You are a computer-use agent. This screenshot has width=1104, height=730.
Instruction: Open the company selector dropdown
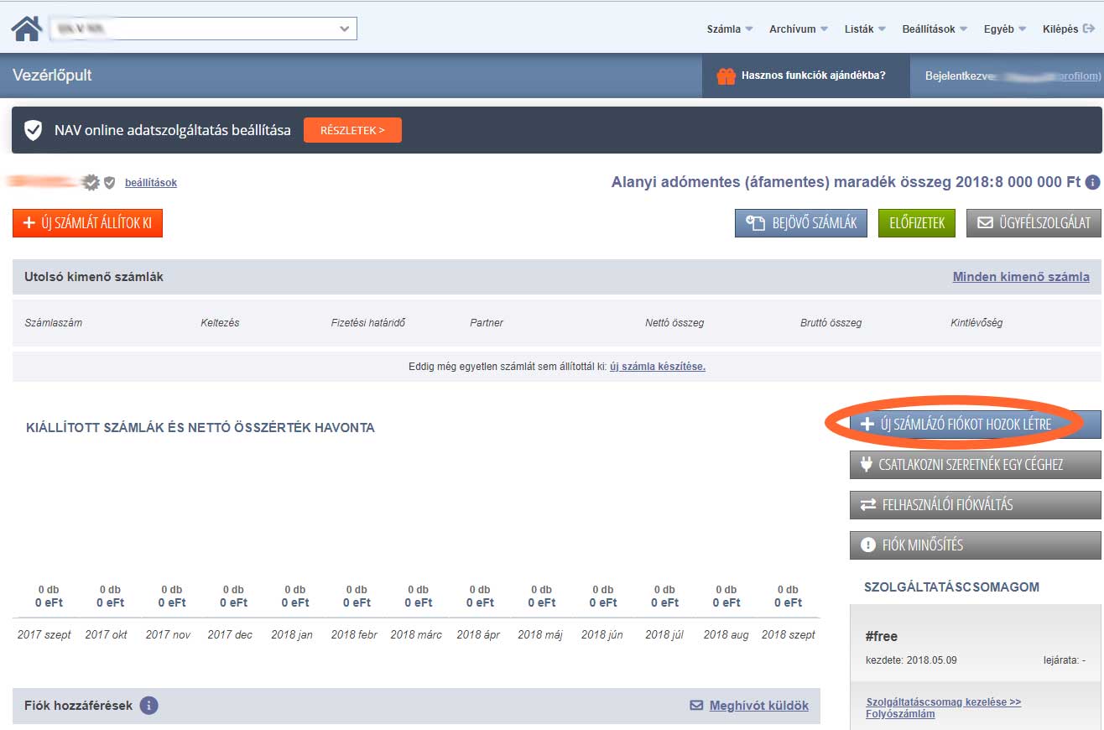203,29
